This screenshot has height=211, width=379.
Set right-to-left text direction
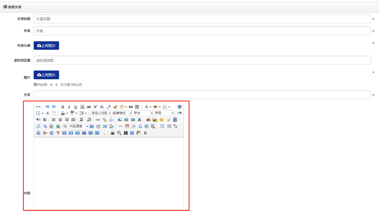point(38,119)
